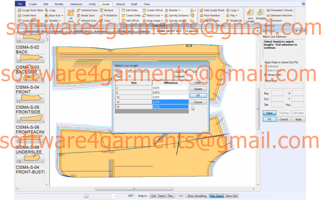Click the Perimeter 2 Points tool
The image size is (321, 200).
(280, 10)
